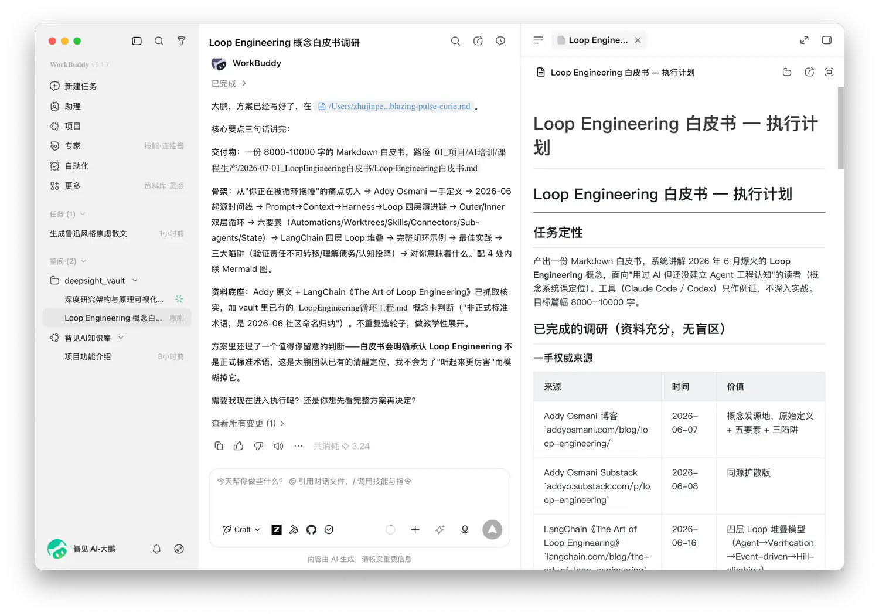Click the filter funnel icon in sidebar

[182, 41]
